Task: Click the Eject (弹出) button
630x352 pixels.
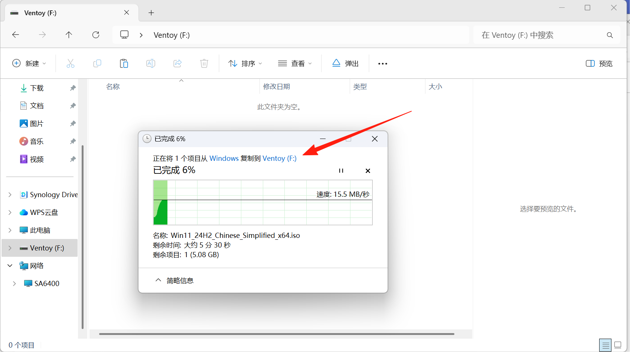Action: (x=345, y=63)
